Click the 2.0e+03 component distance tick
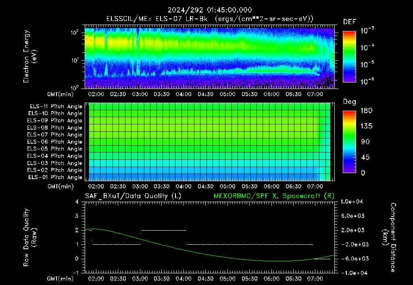 (x=353, y=230)
